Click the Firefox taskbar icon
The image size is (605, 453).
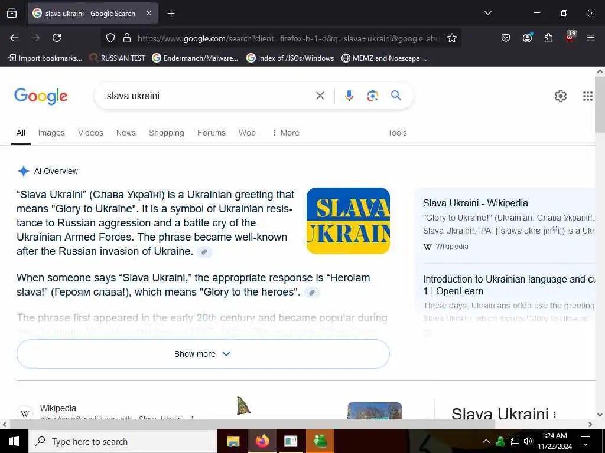click(x=262, y=441)
